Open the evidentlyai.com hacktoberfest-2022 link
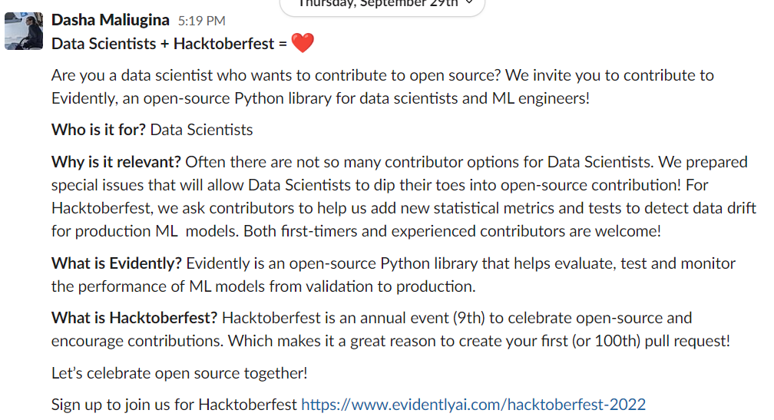The height and width of the screenshot is (420, 774). 473,404
